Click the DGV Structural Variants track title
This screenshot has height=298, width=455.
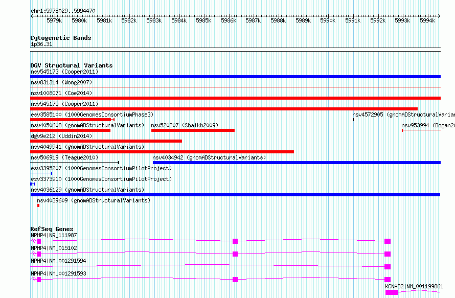pos(72,65)
